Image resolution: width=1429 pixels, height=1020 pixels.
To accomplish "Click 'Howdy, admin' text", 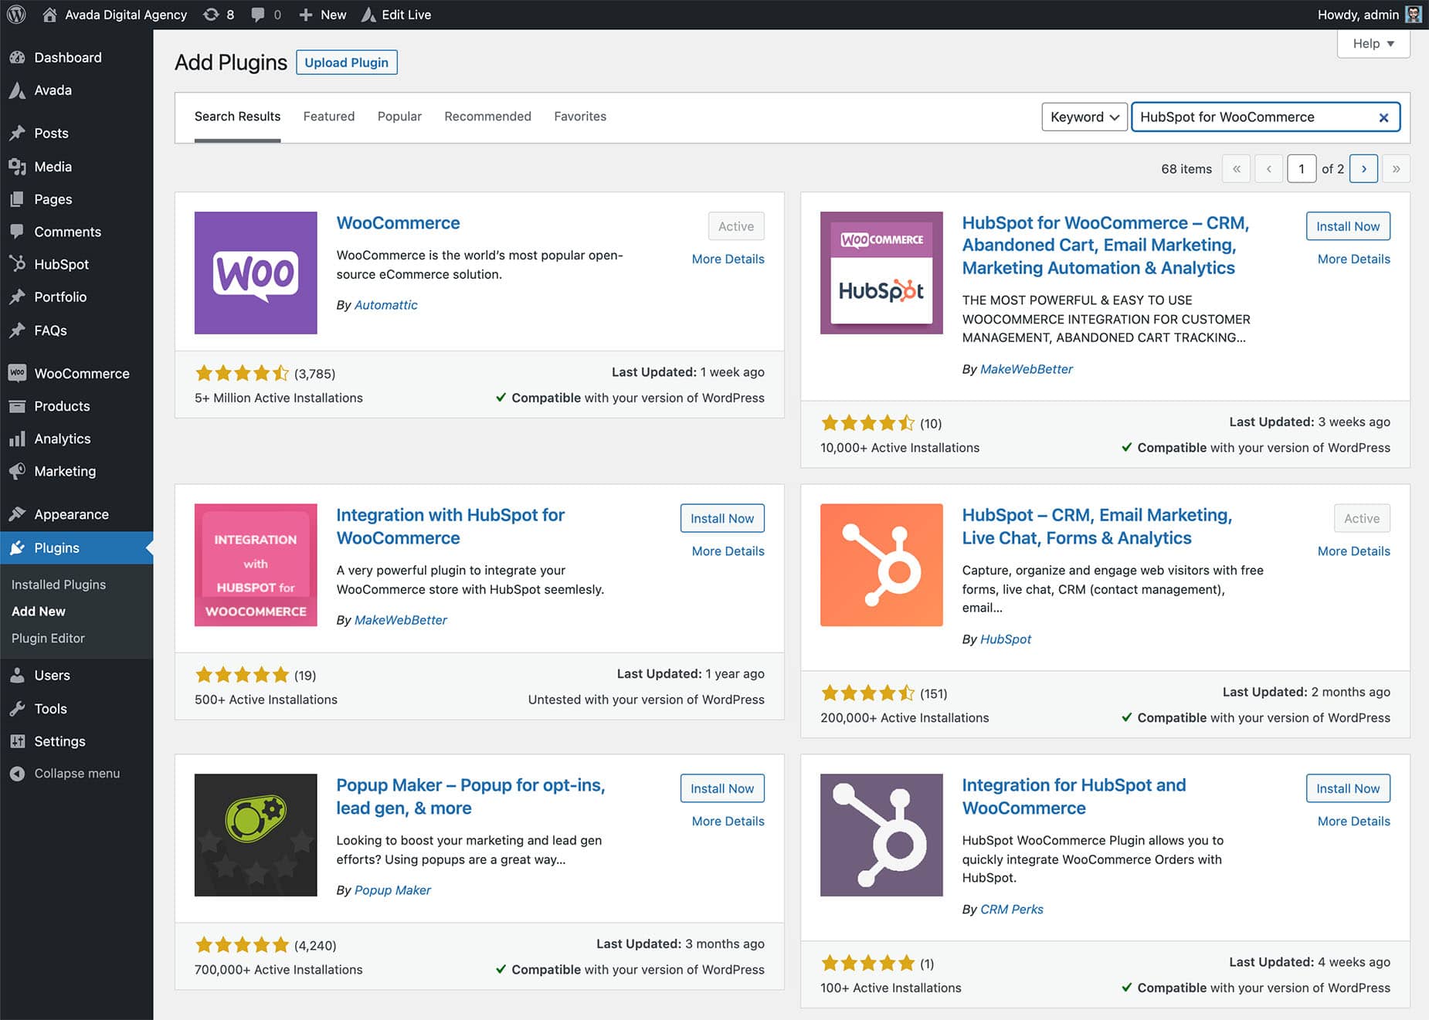I will 1357,15.
